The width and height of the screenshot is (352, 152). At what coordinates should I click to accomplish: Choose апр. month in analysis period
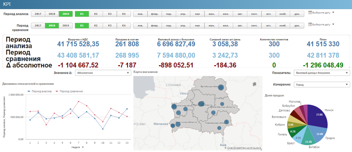coord(183,14)
